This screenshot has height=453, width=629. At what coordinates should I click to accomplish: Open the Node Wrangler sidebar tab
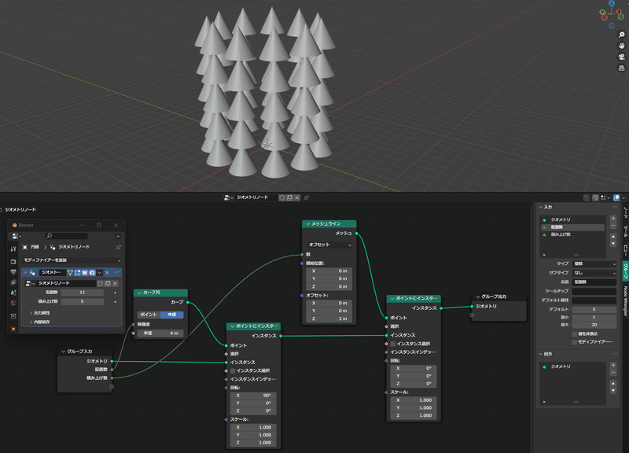tap(625, 300)
